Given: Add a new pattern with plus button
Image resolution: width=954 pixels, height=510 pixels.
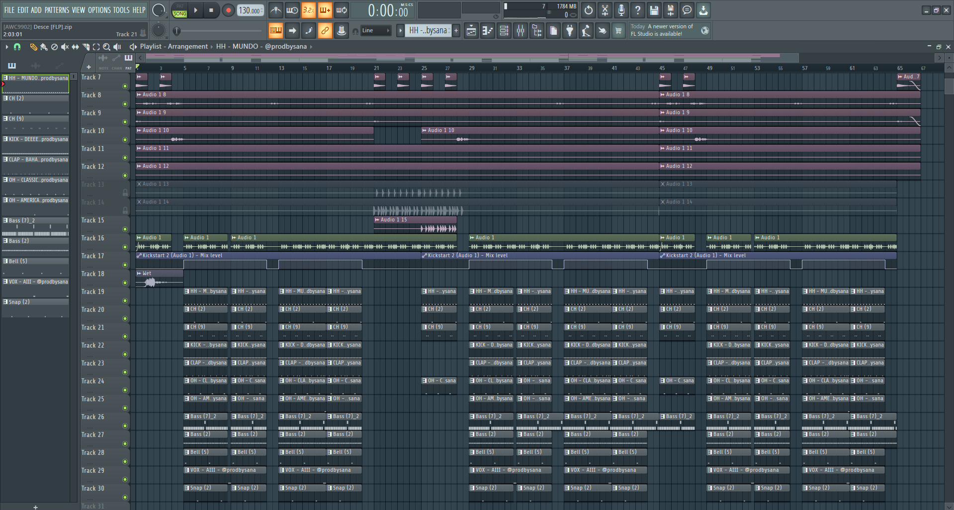Looking at the screenshot, I should (x=456, y=31).
